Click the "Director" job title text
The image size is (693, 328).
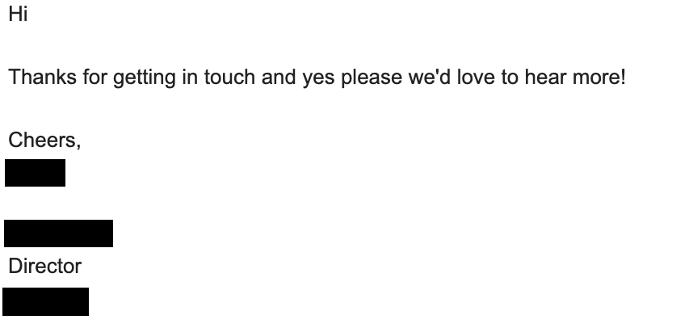click(45, 266)
